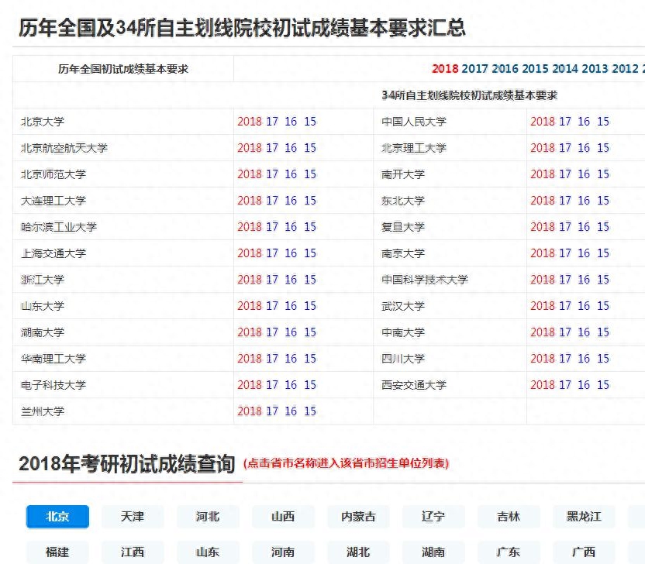This screenshot has height=564, width=645.
Task: Click 17 link for 湖南大学
Action: [272, 332]
